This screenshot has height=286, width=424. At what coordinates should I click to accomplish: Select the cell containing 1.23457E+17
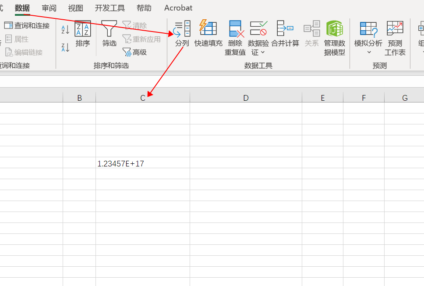click(x=143, y=163)
